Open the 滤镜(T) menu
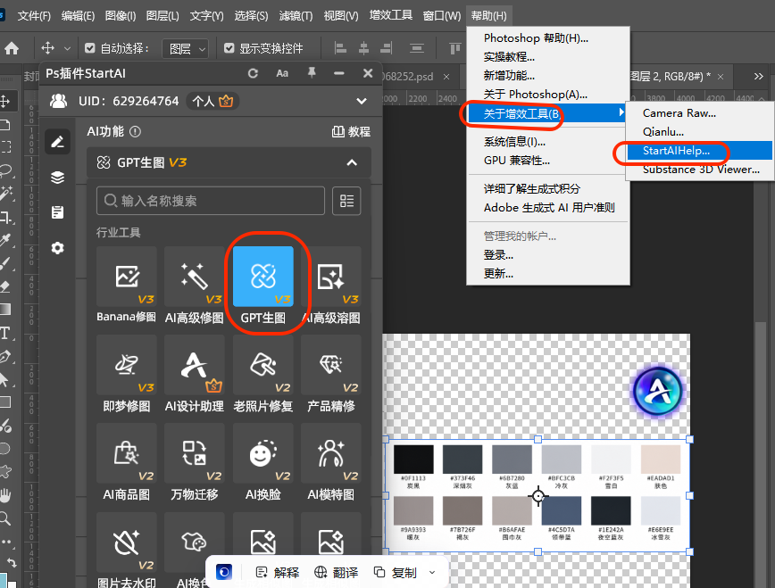The height and width of the screenshot is (588, 775). pyautogui.click(x=296, y=16)
